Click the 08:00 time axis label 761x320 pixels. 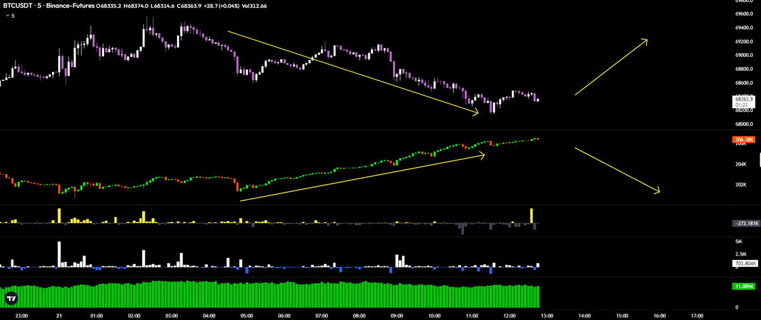click(359, 314)
